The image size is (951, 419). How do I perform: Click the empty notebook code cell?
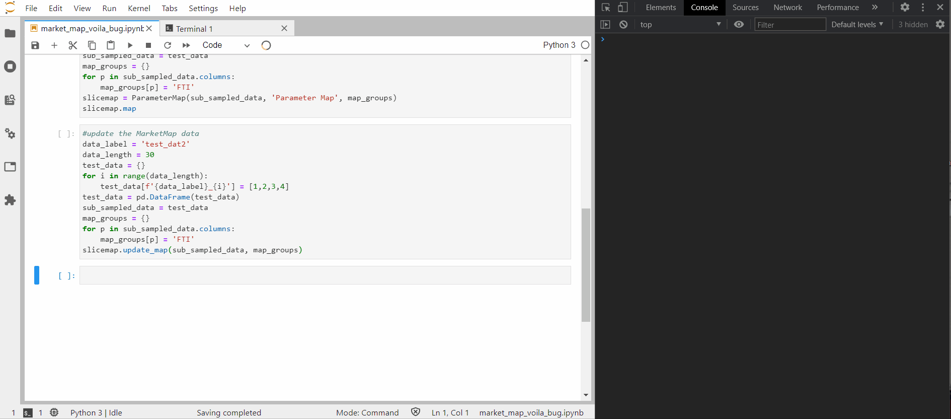coord(325,275)
